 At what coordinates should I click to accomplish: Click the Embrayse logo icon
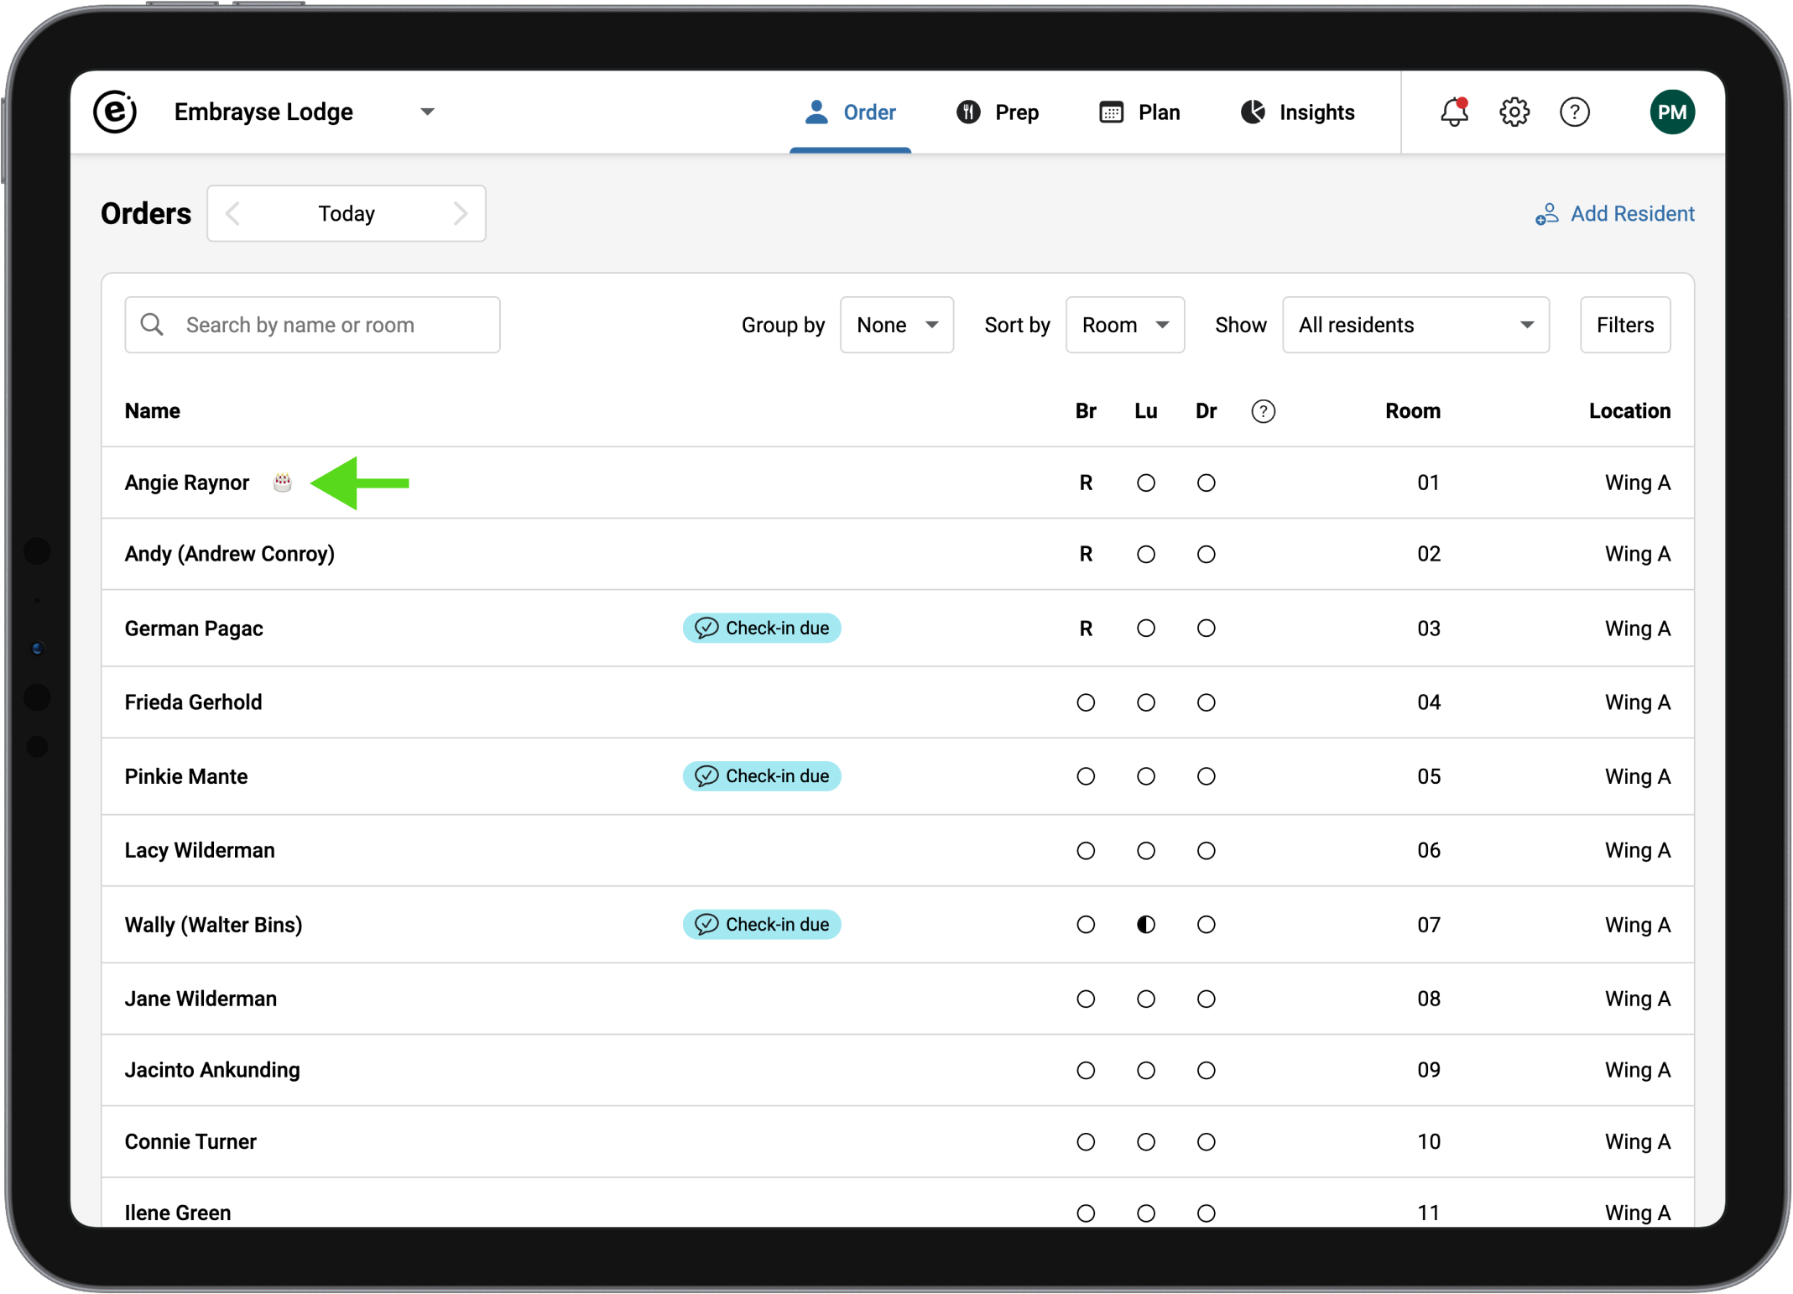(115, 112)
